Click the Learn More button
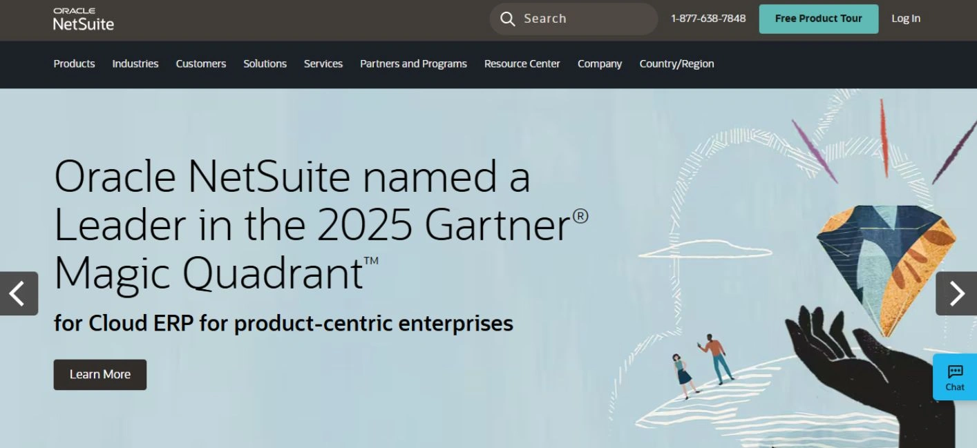 tap(100, 374)
